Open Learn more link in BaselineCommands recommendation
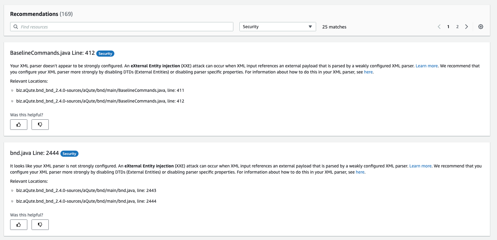The width and height of the screenshot is (497, 240). 426,66
